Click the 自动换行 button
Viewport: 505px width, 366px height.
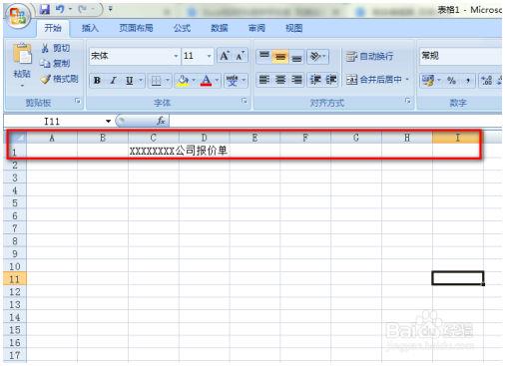tap(369, 56)
